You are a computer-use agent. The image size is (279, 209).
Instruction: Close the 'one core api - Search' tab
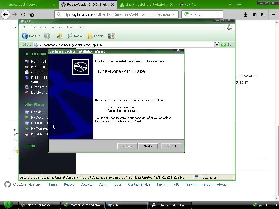point(54,5)
